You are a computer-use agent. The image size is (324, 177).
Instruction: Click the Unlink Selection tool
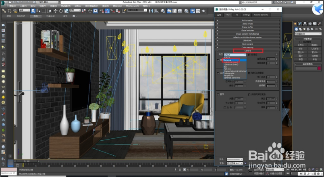coord(9,10)
